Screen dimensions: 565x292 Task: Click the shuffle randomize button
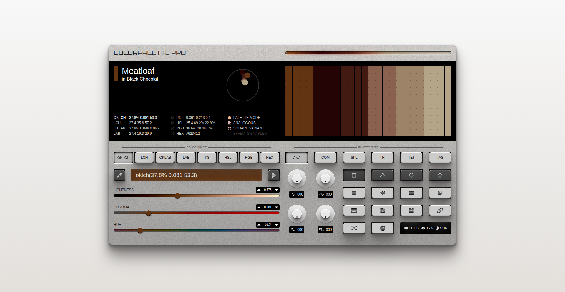354,228
